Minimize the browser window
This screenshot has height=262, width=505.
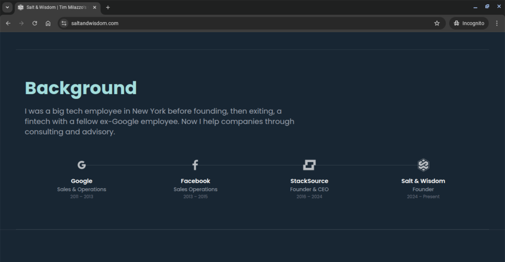[x=475, y=7]
